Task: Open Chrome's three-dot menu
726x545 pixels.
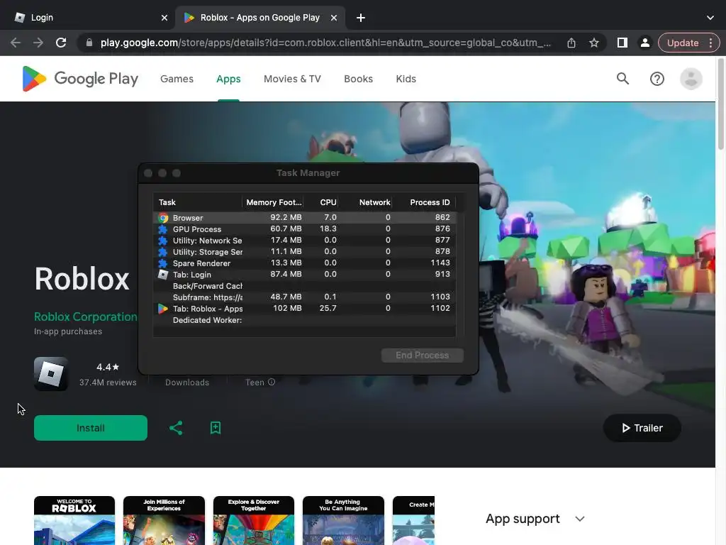Action: pyautogui.click(x=710, y=43)
